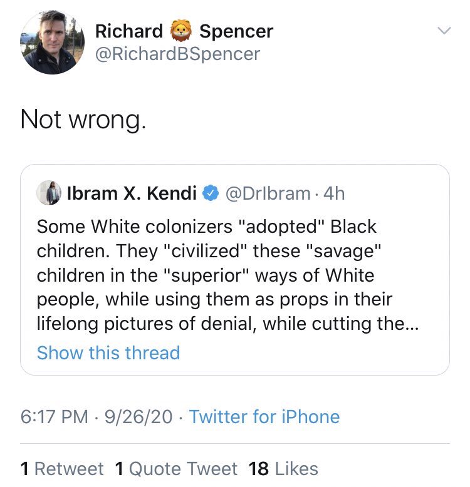
Task: View the "1 Quote Tweet" list
Action: tap(176, 468)
